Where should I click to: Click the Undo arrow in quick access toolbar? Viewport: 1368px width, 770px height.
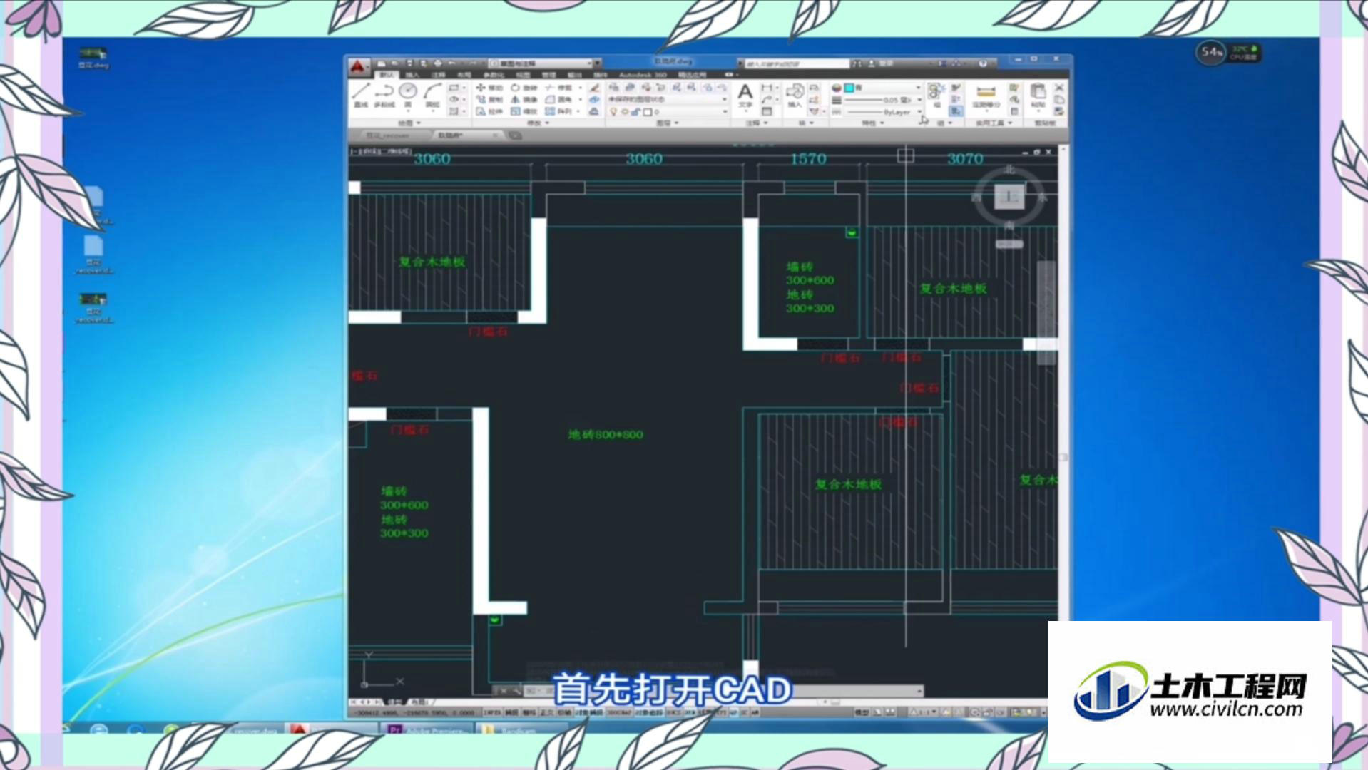coord(451,63)
